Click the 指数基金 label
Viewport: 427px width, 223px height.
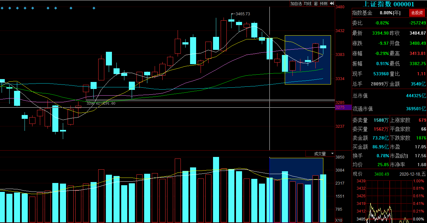point(362,13)
